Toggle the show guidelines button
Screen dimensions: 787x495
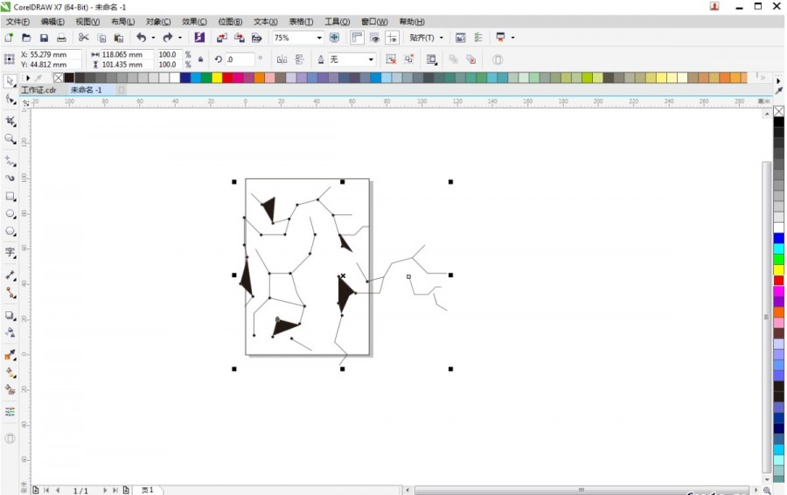click(x=392, y=38)
